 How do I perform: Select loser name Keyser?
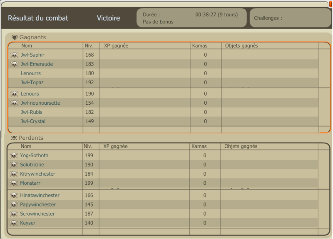click(27, 223)
